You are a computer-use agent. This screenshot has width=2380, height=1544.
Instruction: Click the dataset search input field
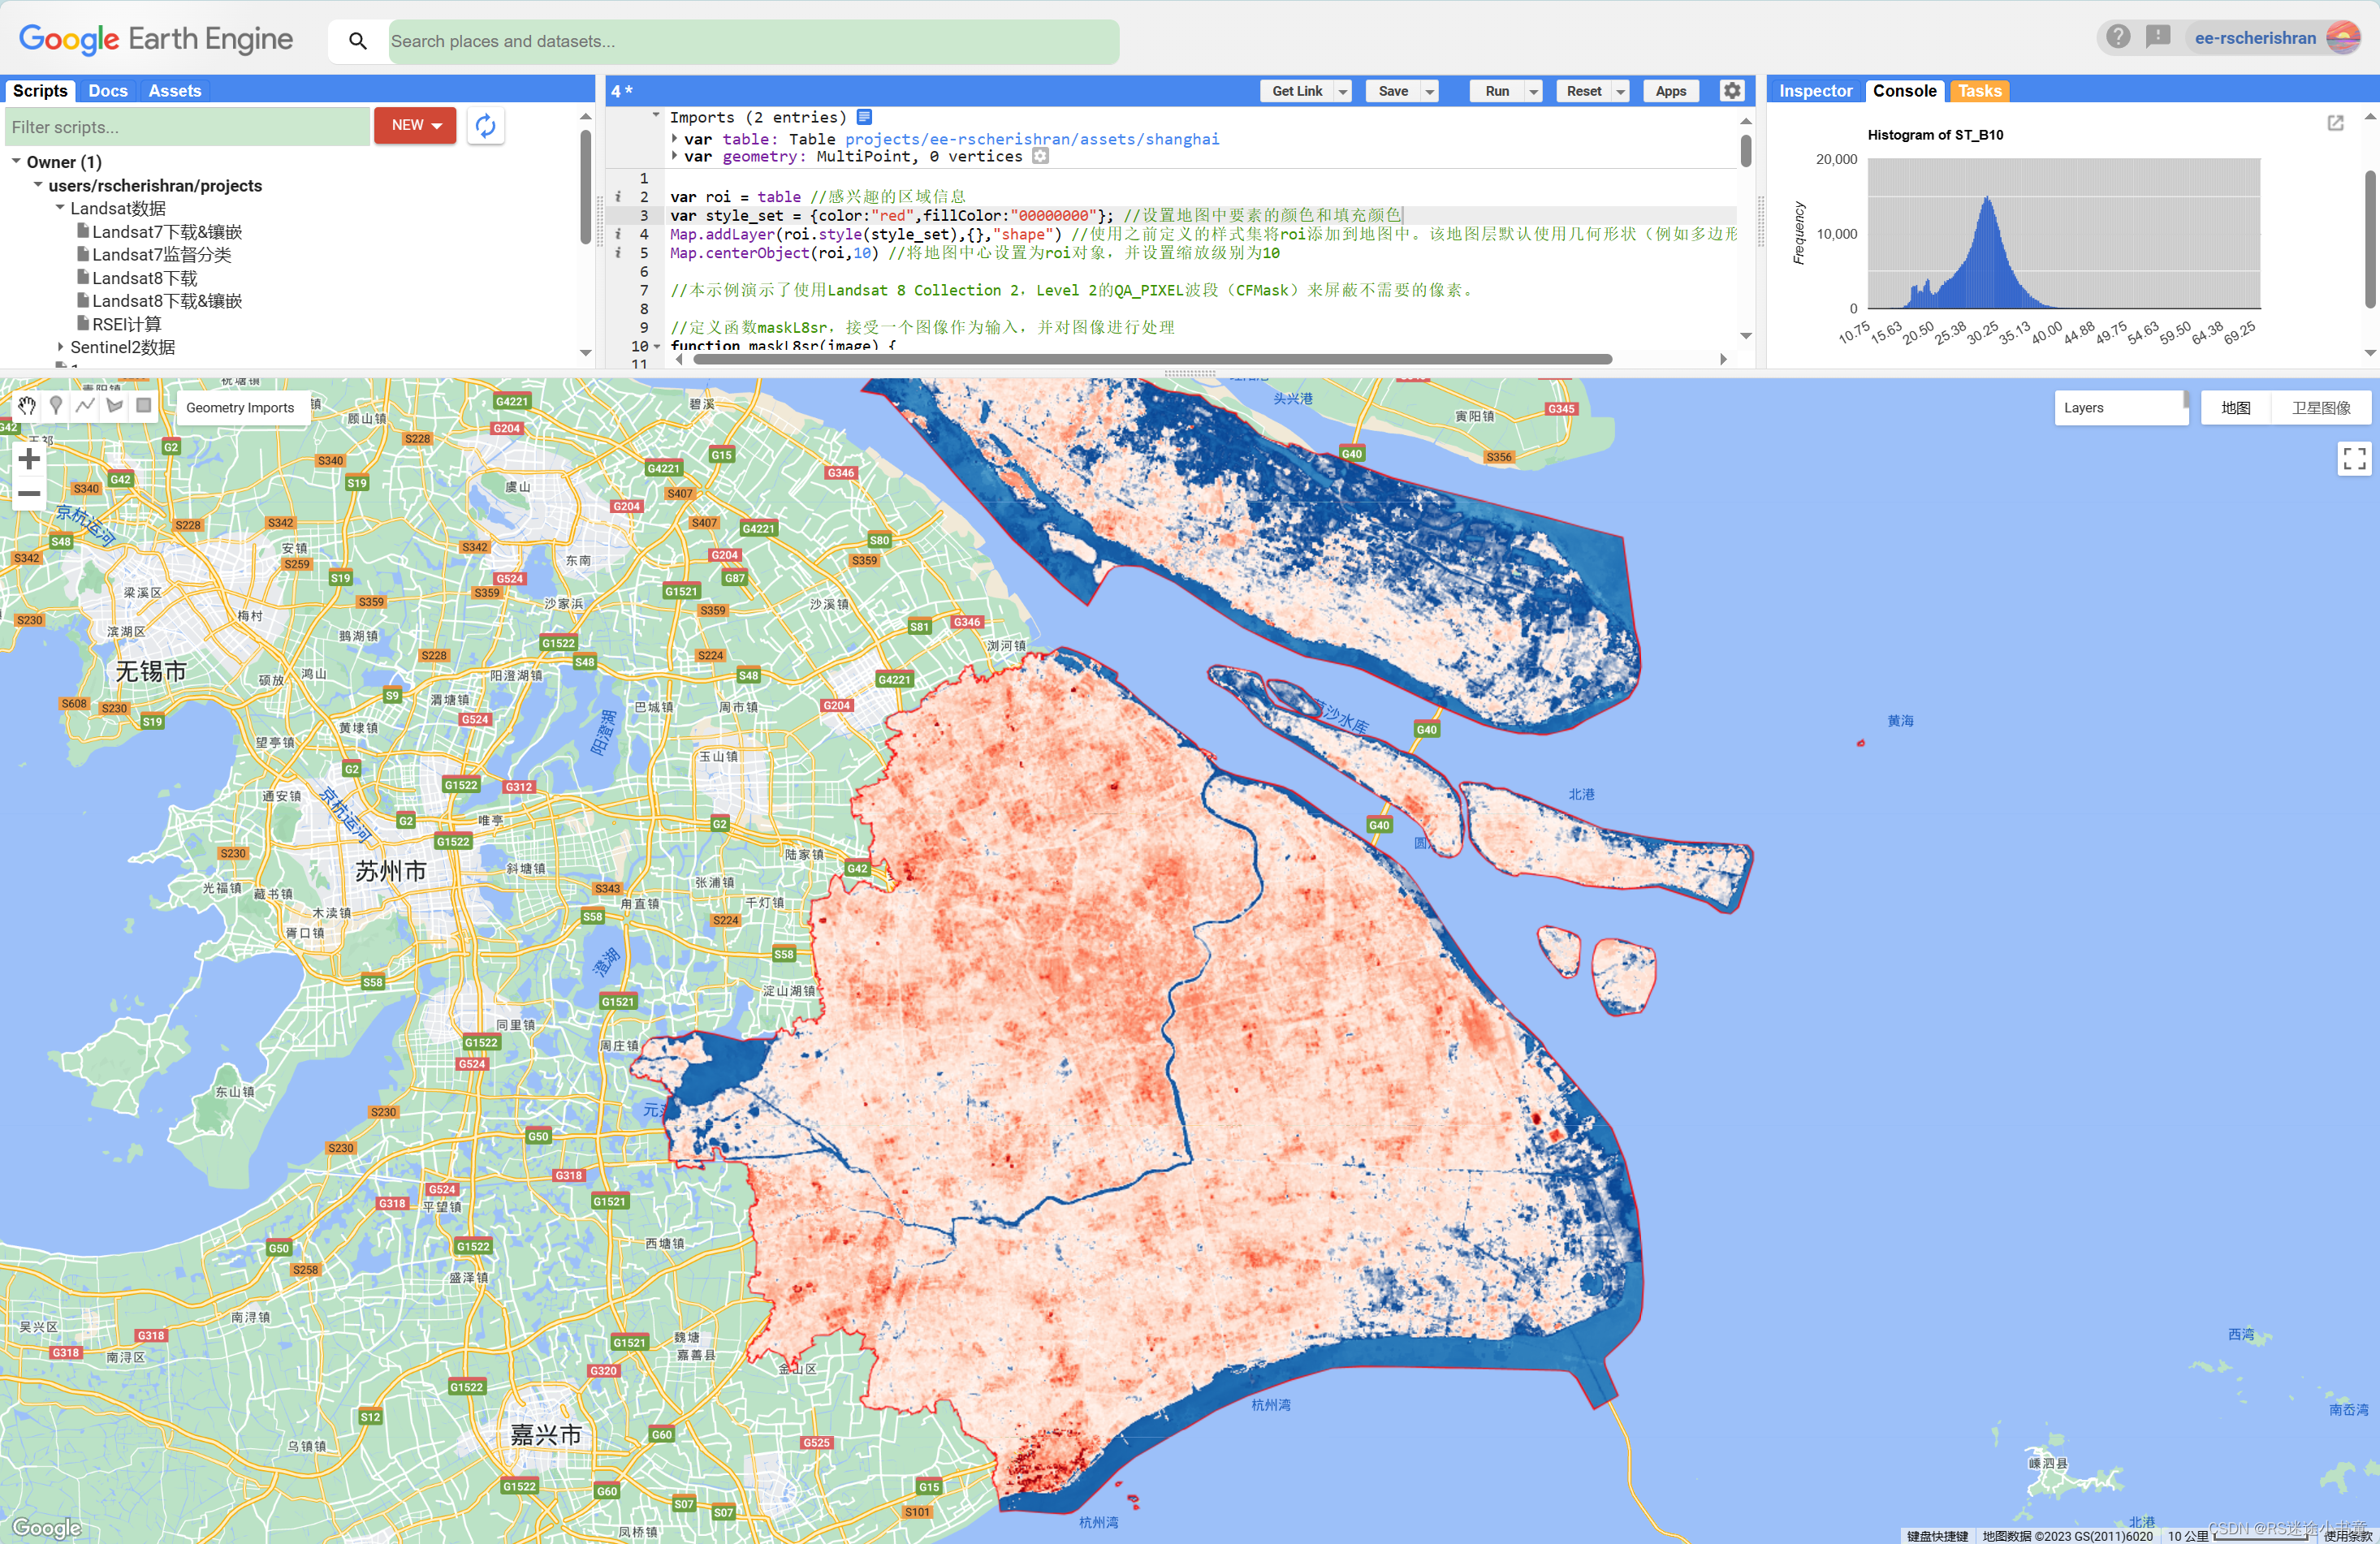click(752, 41)
